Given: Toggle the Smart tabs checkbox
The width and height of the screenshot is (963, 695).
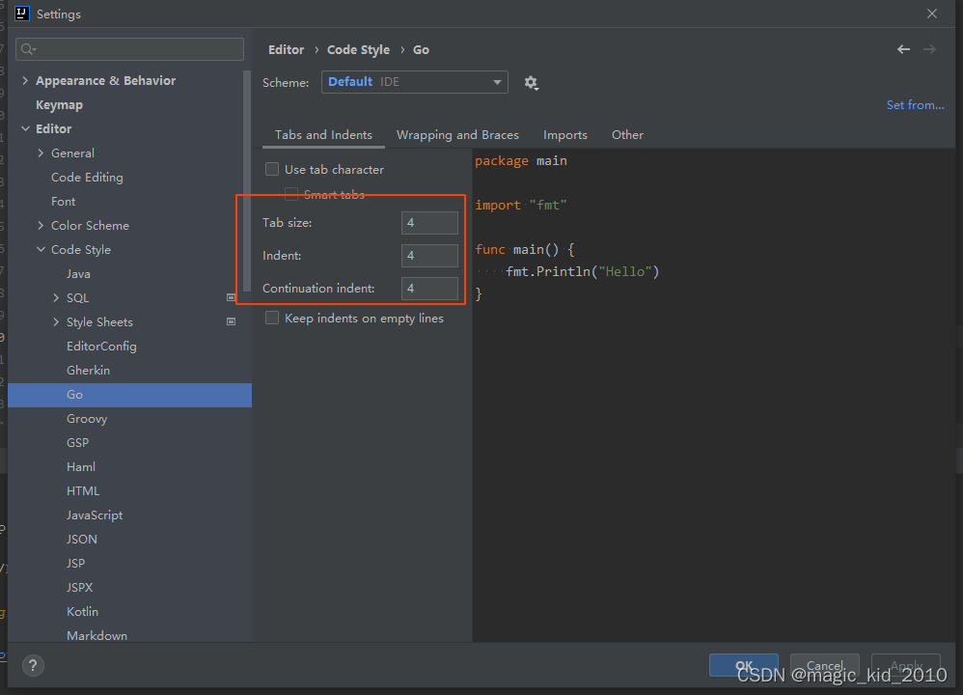Looking at the screenshot, I should tap(291, 194).
